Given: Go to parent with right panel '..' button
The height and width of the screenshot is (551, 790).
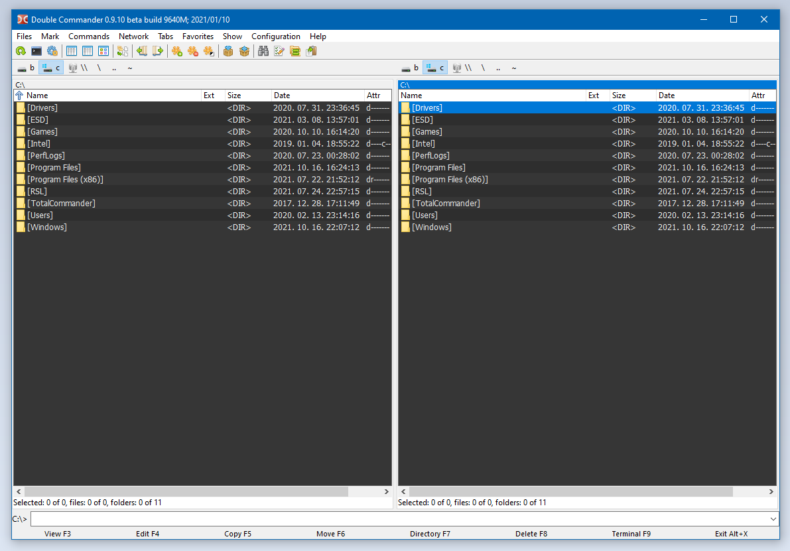Looking at the screenshot, I should pyautogui.click(x=498, y=68).
